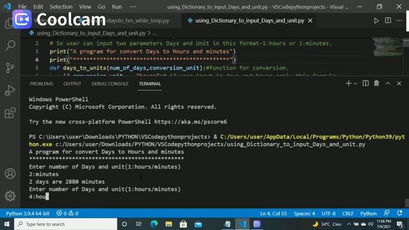Change indentation via Spaces: 4
The height and width of the screenshot is (230, 409).
(304, 213)
